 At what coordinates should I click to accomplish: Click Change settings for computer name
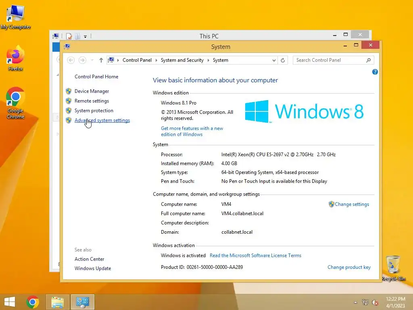[x=352, y=204]
